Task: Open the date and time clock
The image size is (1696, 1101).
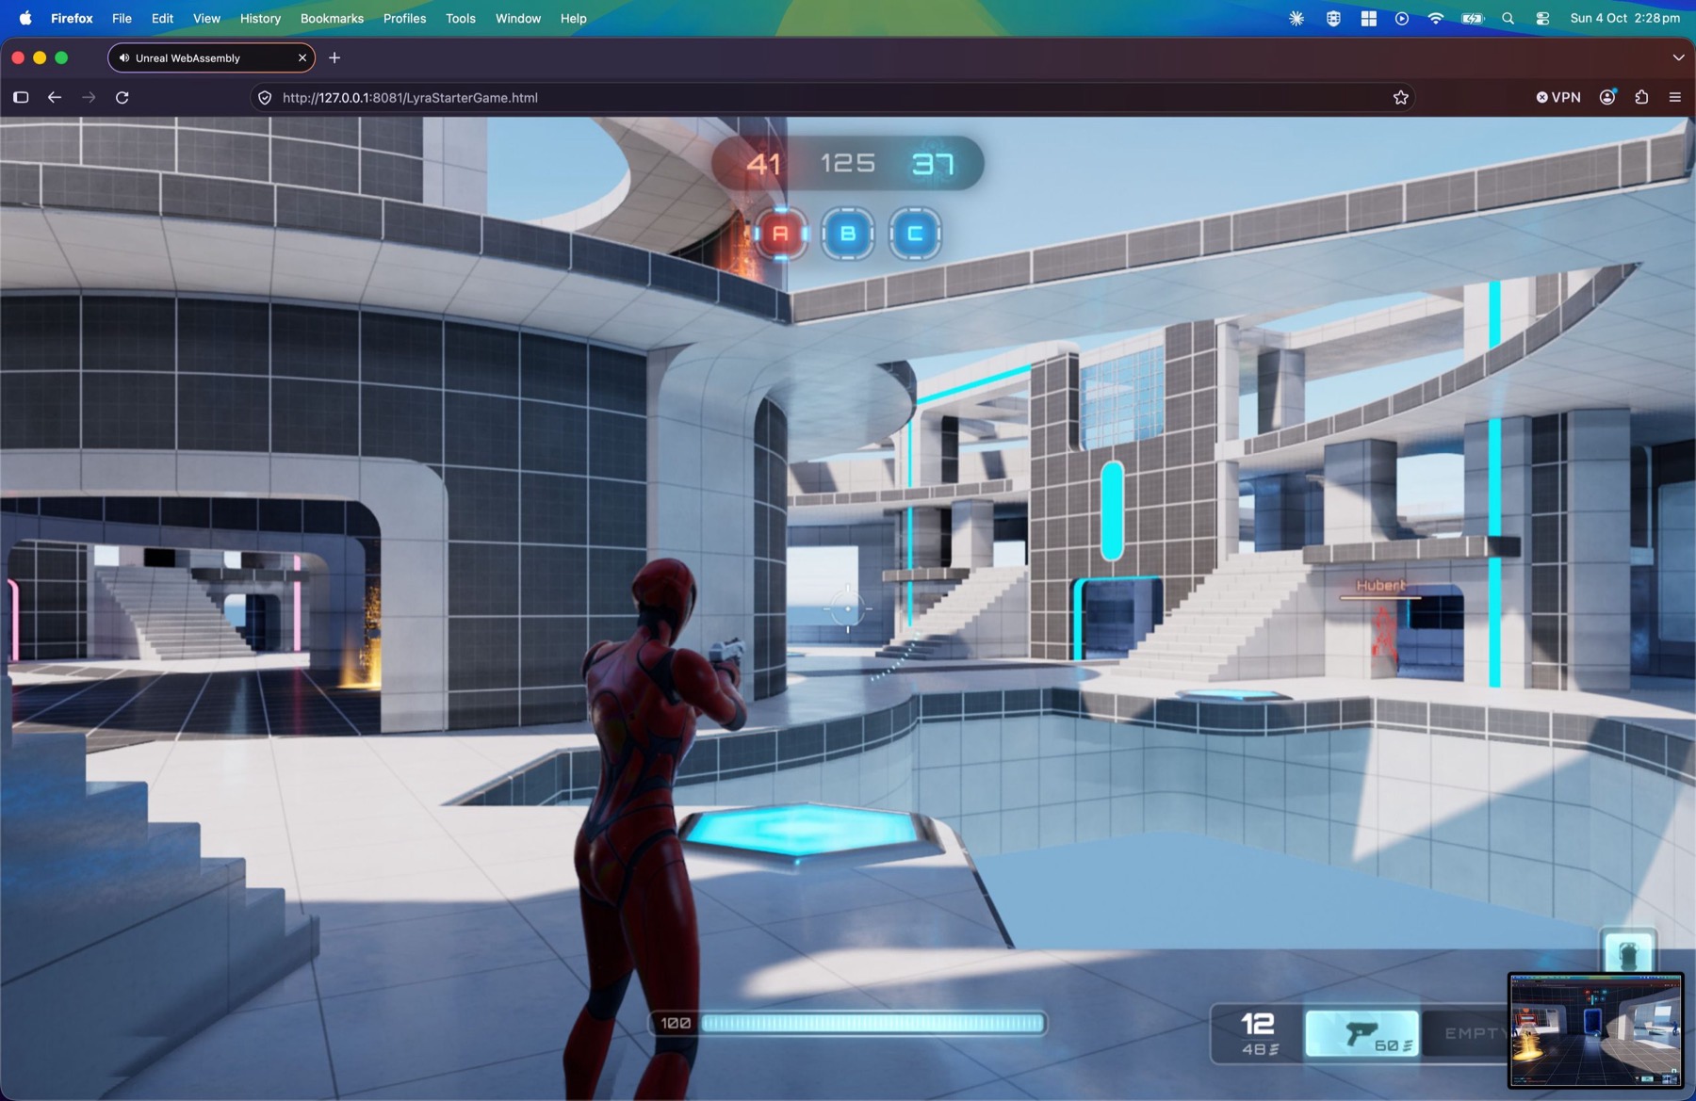Action: click(x=1624, y=18)
